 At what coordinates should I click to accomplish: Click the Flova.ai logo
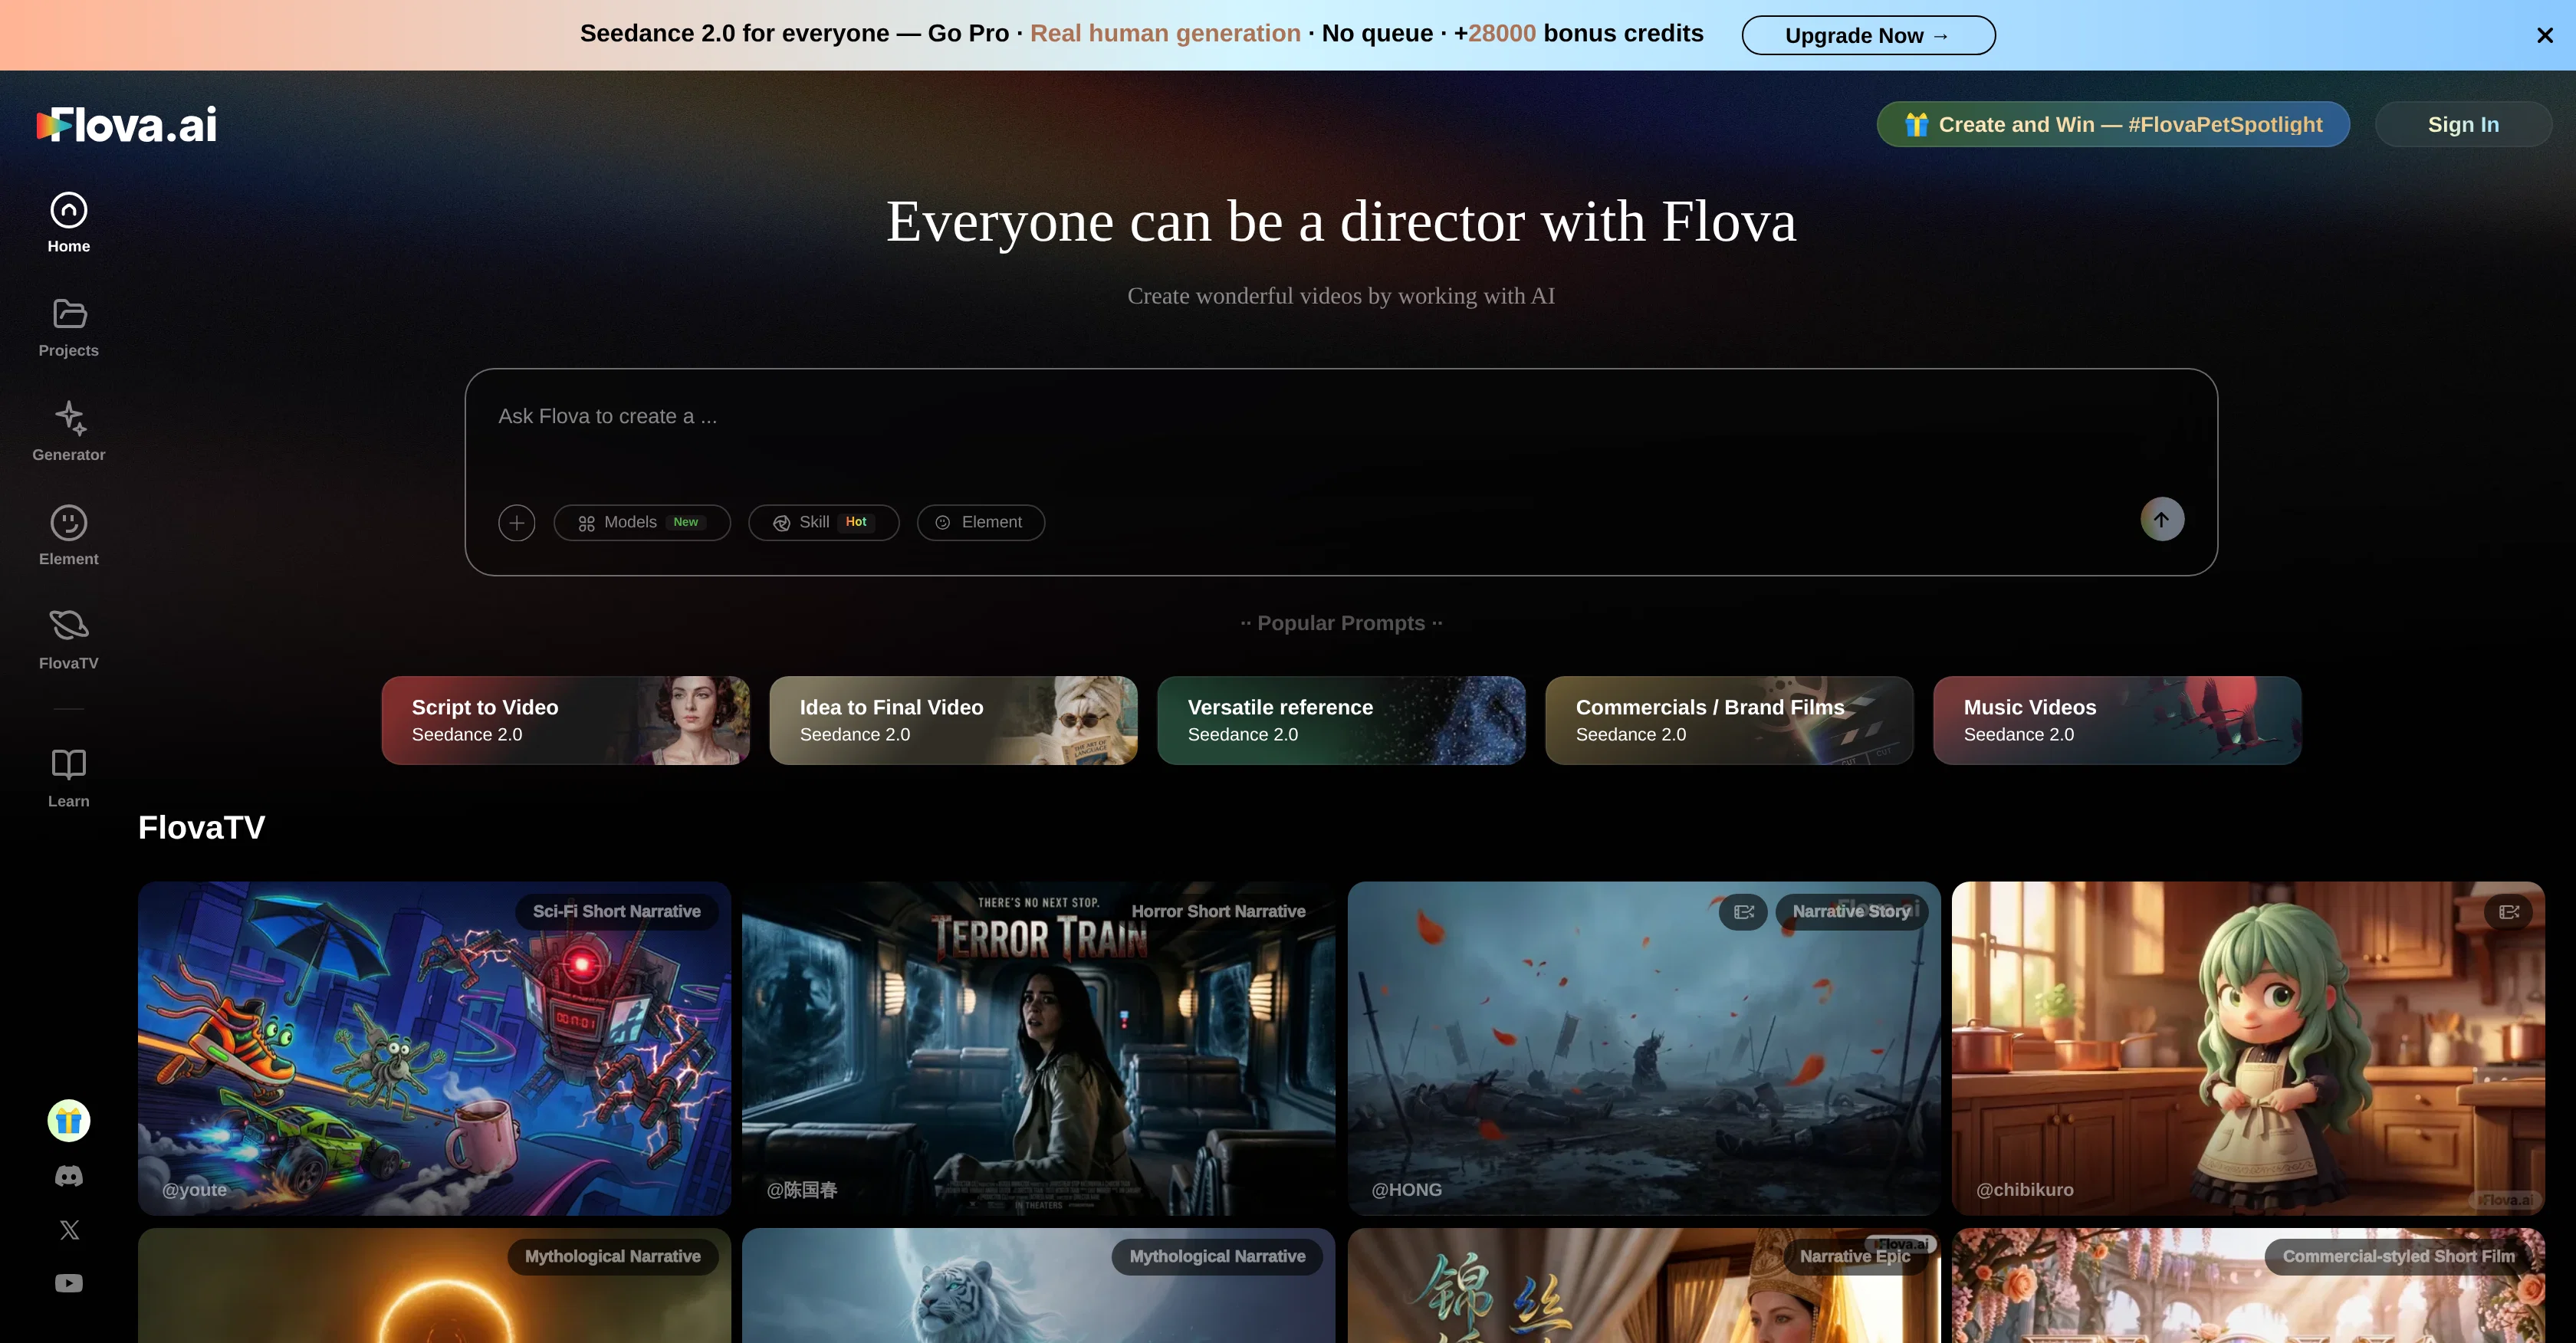127,125
